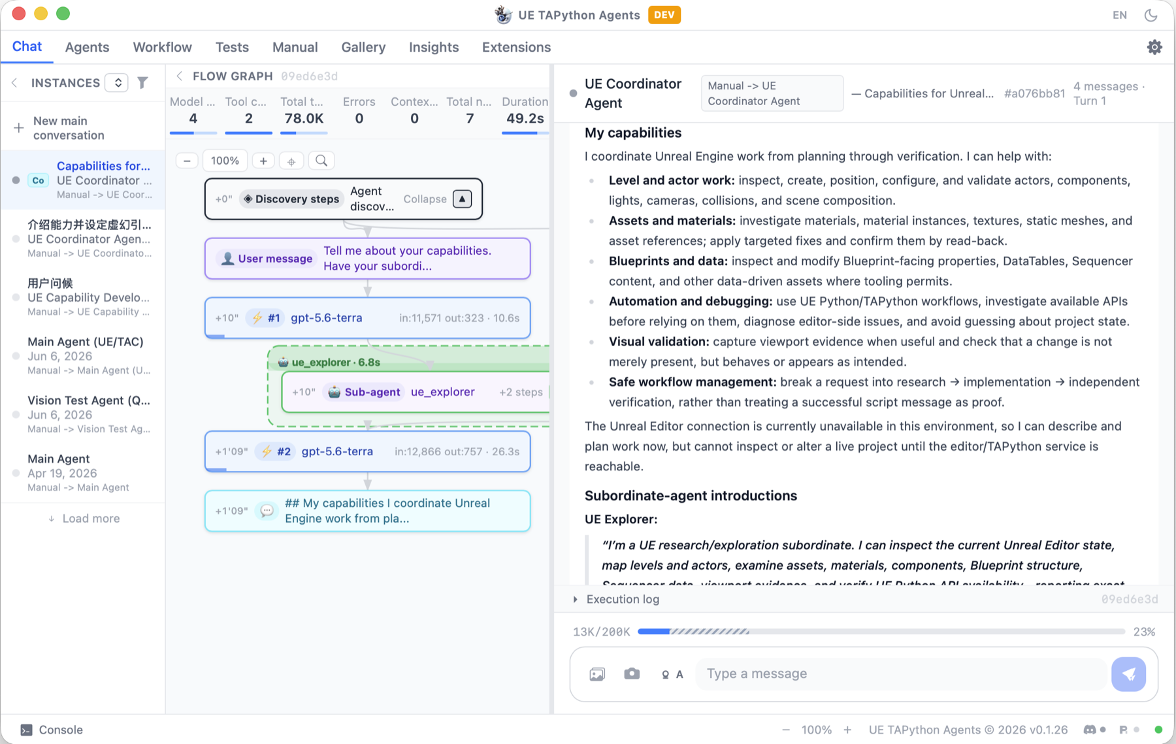The height and width of the screenshot is (744, 1176).
Task: Click the message ID #a076bb81
Action: [x=1034, y=93]
